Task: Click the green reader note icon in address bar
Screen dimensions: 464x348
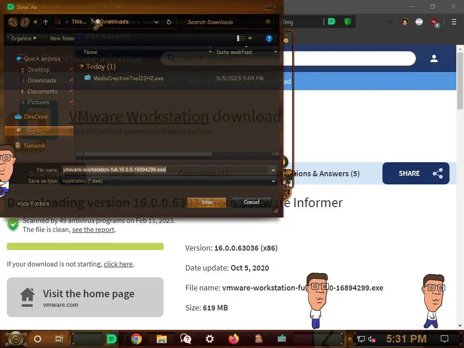Action: click(331, 22)
